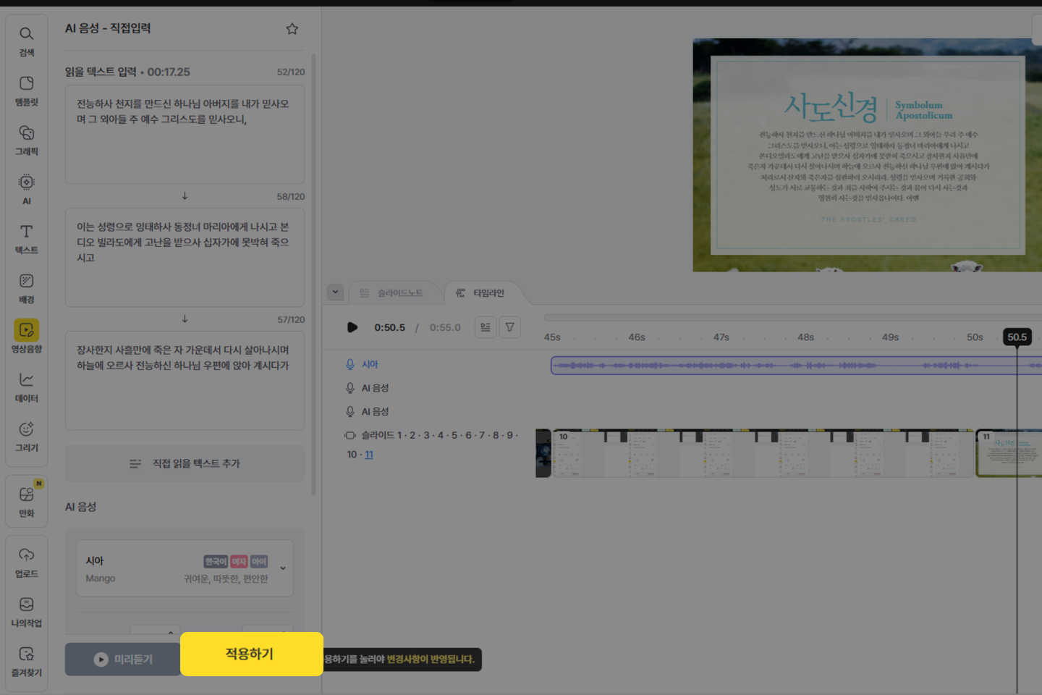
Task: Click the 50.5 playhead marker on timeline
Action: [1017, 337]
